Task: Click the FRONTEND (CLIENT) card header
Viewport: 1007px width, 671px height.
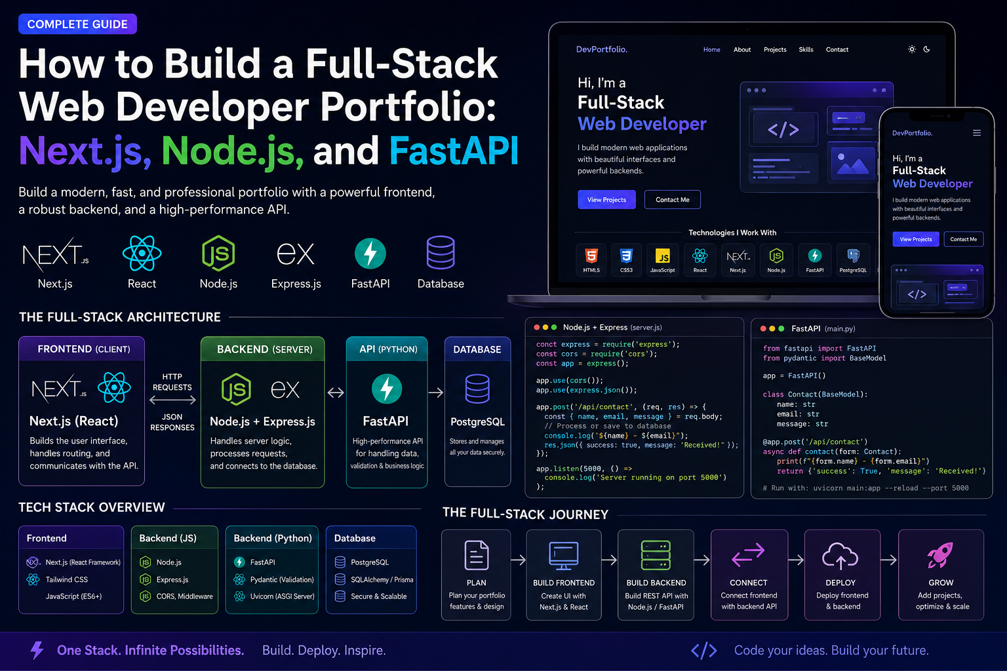Action: (81, 349)
